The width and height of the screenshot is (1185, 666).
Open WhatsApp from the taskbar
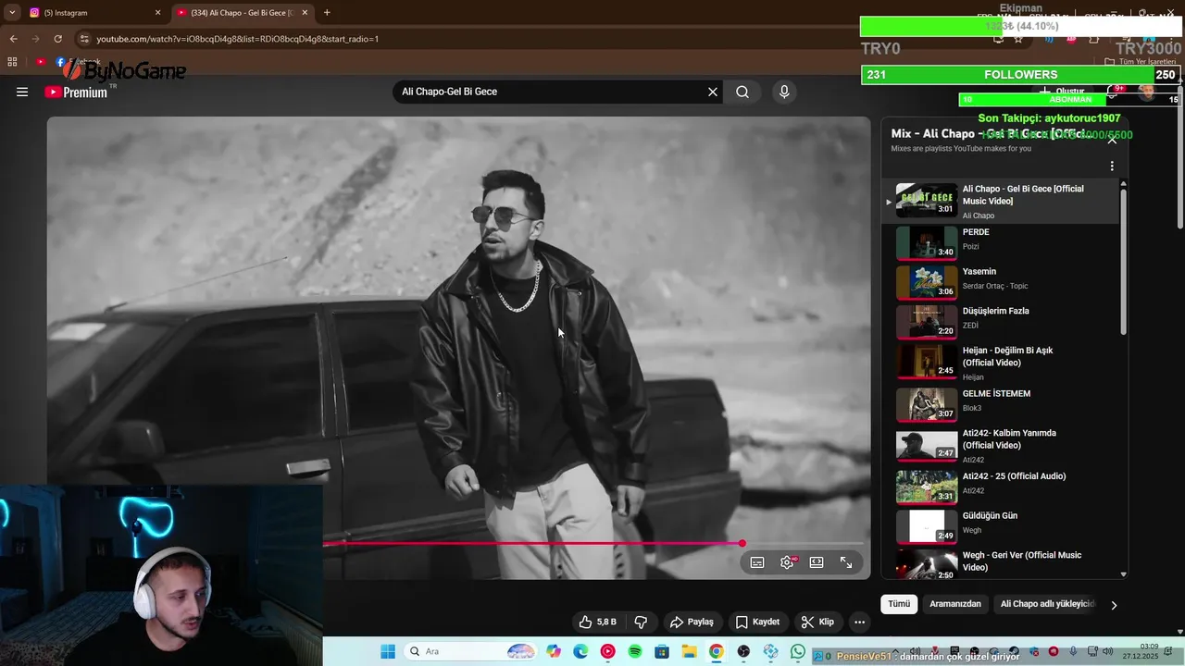point(798,651)
